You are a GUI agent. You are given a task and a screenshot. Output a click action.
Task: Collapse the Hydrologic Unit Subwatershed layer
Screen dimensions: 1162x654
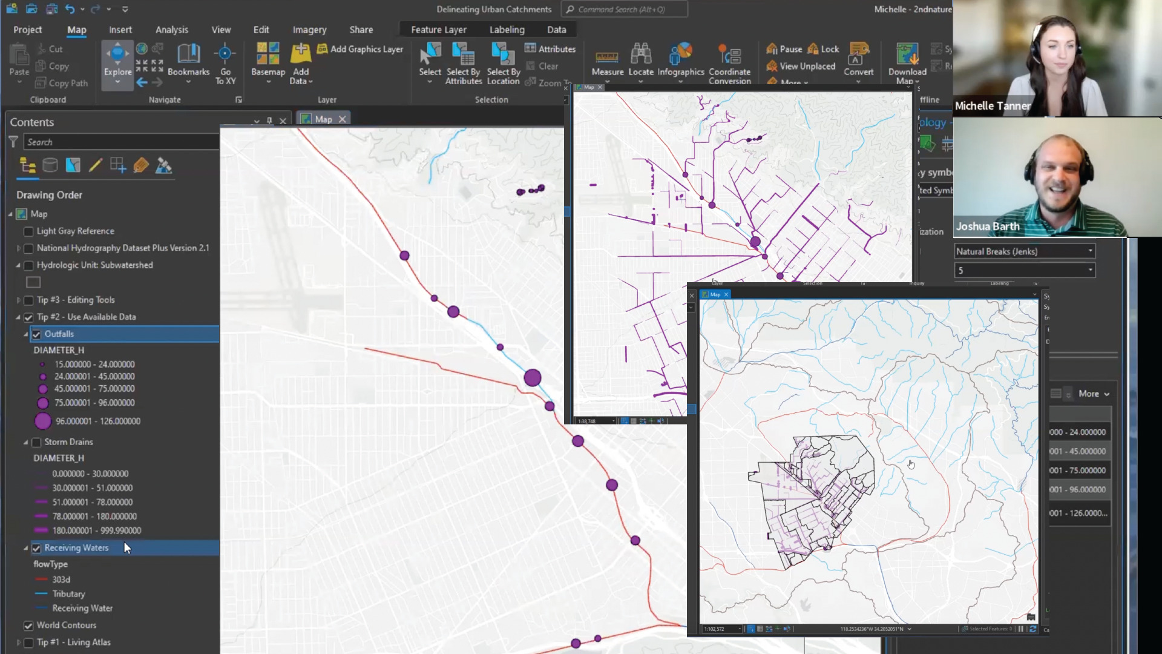pyautogui.click(x=18, y=265)
